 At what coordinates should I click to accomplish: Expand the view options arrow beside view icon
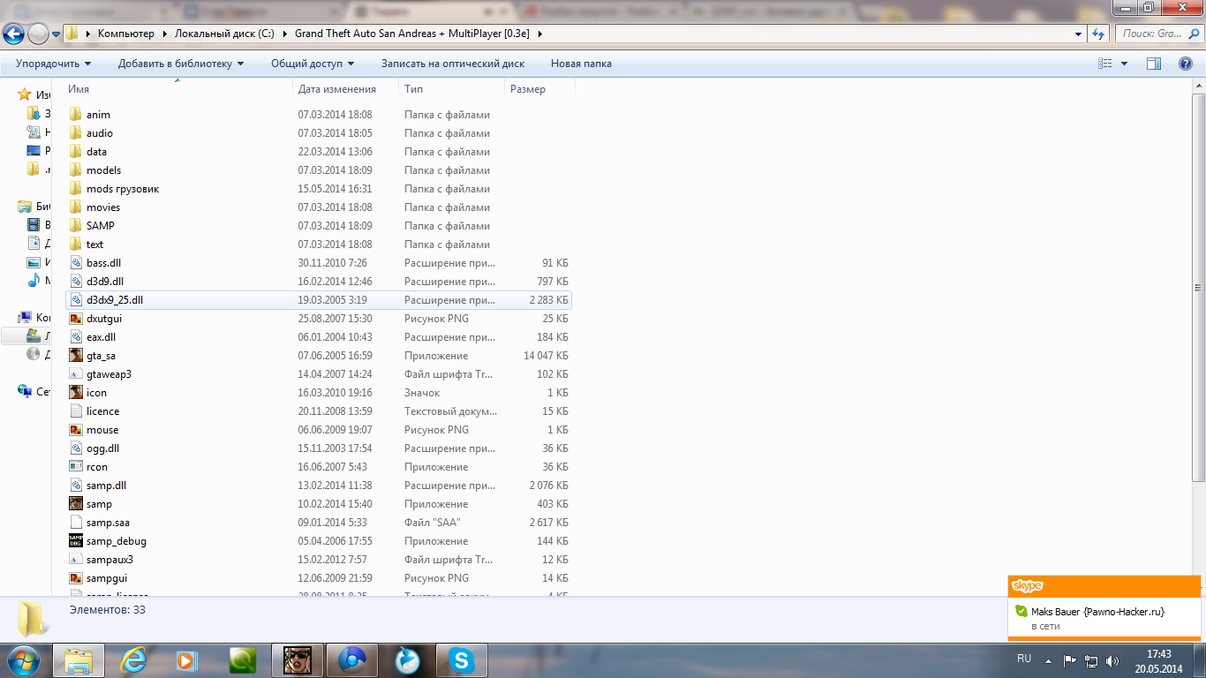[1124, 64]
